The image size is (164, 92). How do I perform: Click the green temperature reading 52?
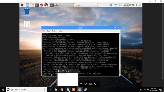pos(130,5)
